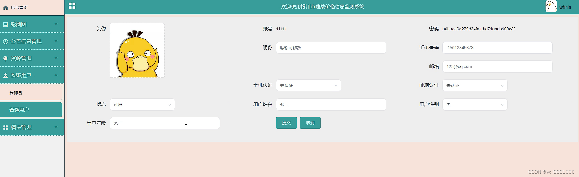579x177 pixels.
Task: Expand the 资源管理 chevron
Action: coord(56,58)
